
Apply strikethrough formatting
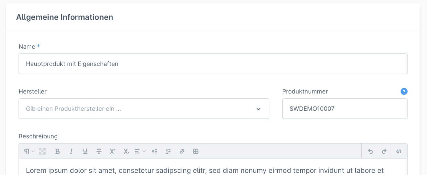click(98, 151)
